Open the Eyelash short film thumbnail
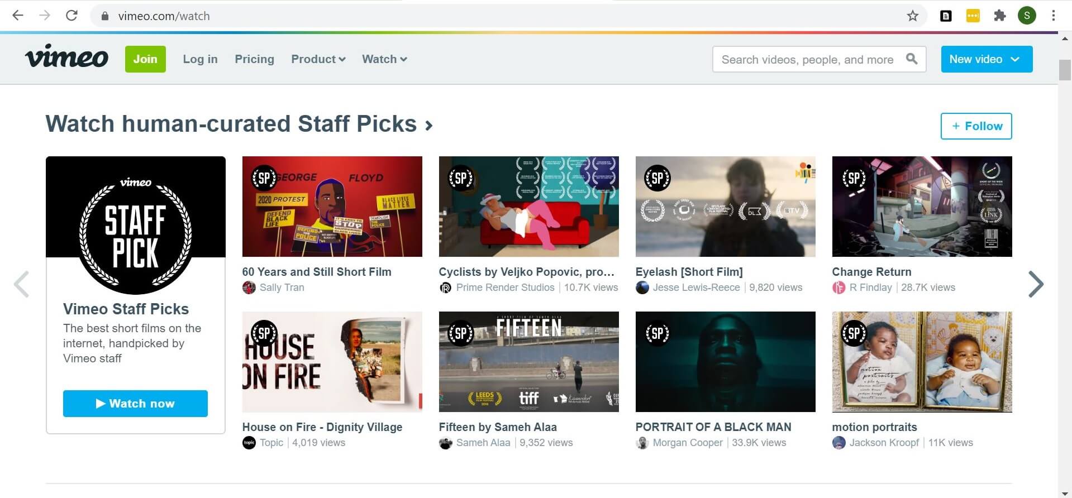This screenshot has width=1072, height=498. tap(725, 207)
